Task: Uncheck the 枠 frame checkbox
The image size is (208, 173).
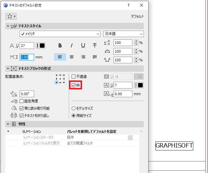Action: (73, 85)
